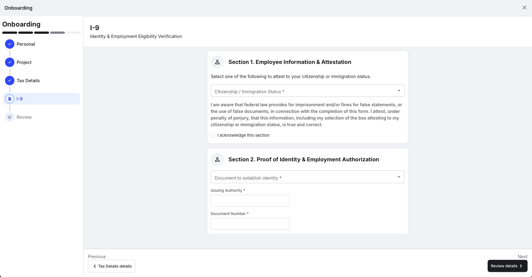
Task: Click the 'Select one of the following' instruction text
Action: [x=291, y=76]
